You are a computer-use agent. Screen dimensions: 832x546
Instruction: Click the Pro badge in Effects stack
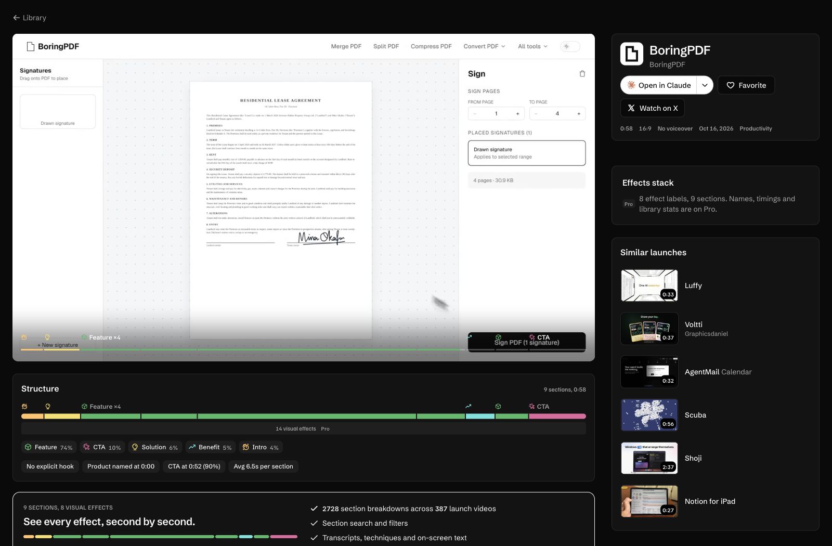point(629,204)
